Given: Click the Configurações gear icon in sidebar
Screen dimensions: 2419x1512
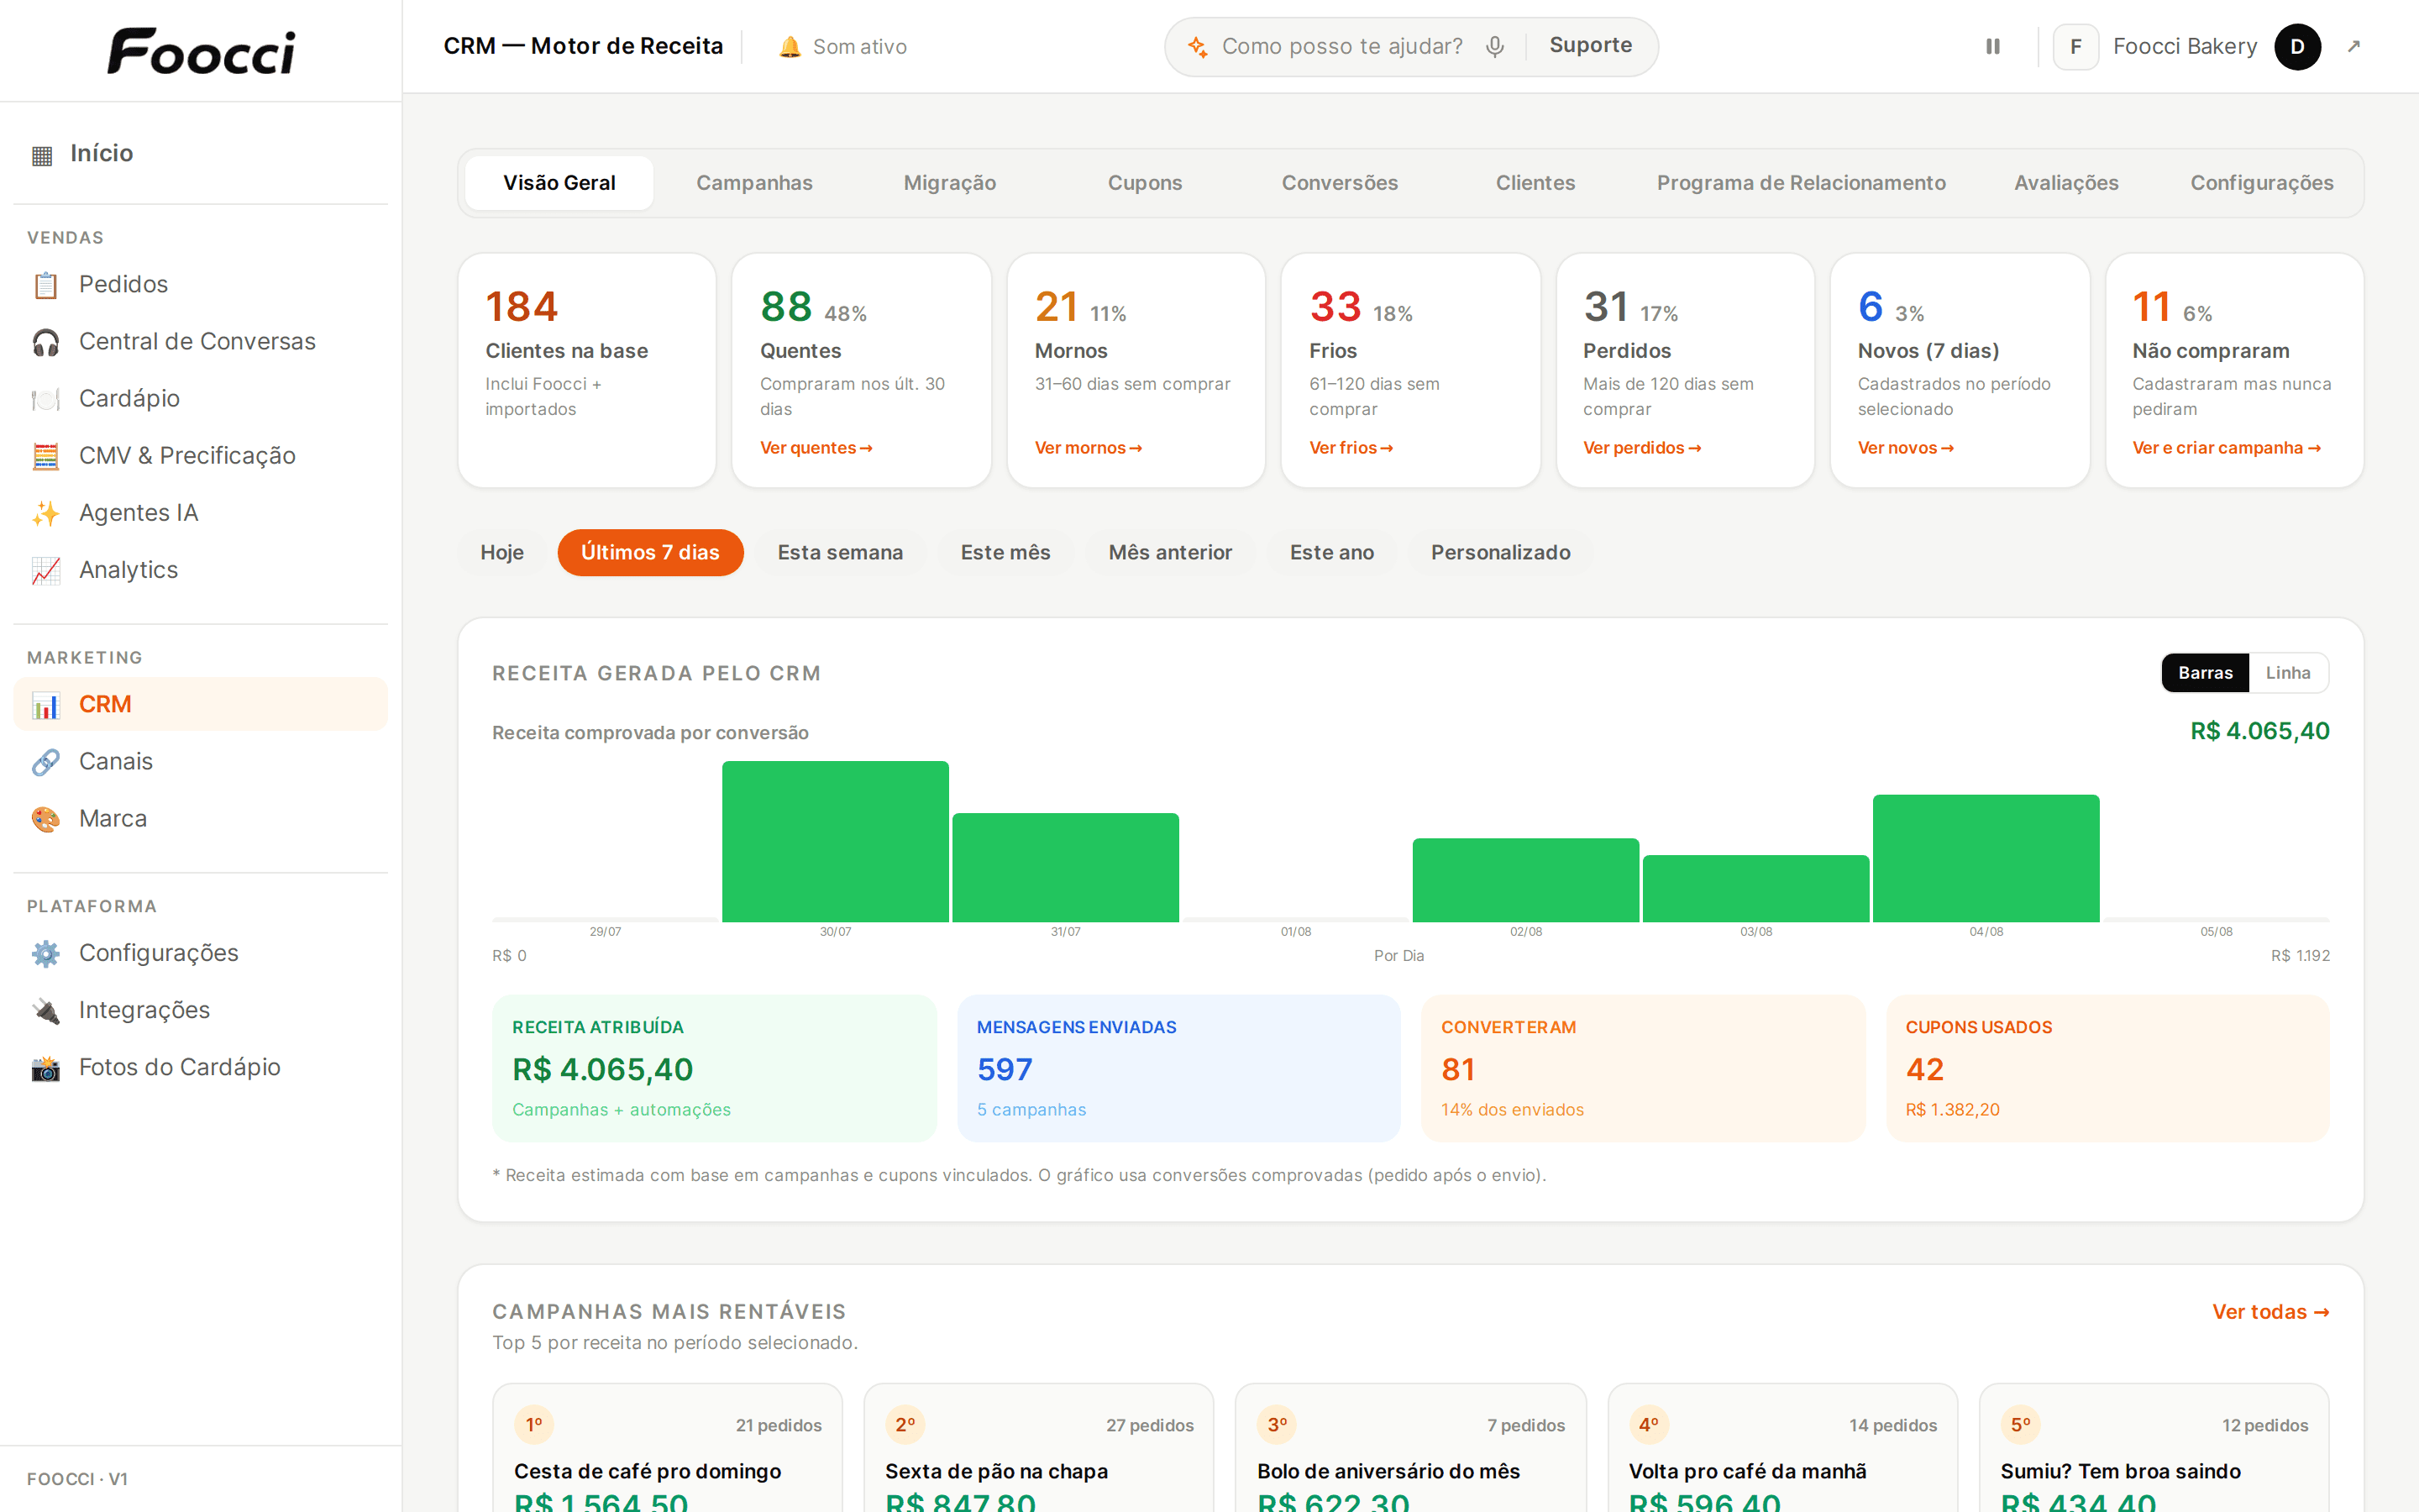Looking at the screenshot, I should (46, 953).
